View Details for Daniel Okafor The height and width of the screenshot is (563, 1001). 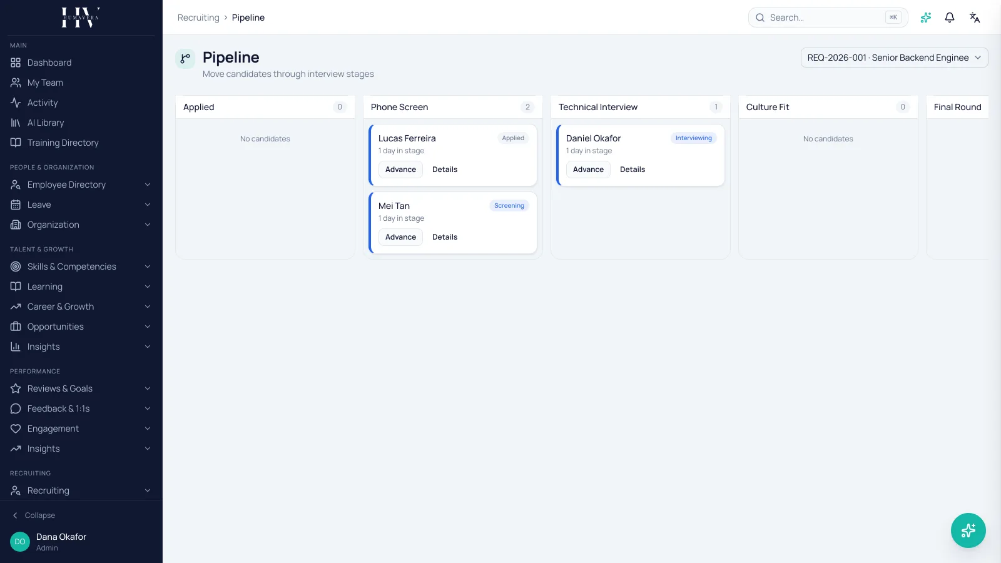pyautogui.click(x=633, y=170)
